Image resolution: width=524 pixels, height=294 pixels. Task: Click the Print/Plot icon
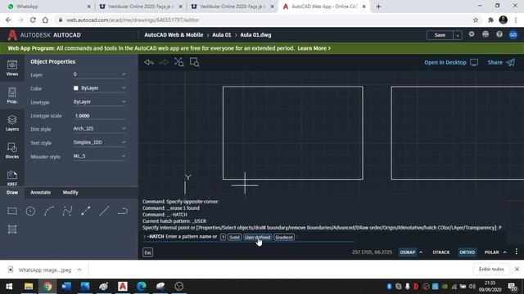(x=486, y=34)
